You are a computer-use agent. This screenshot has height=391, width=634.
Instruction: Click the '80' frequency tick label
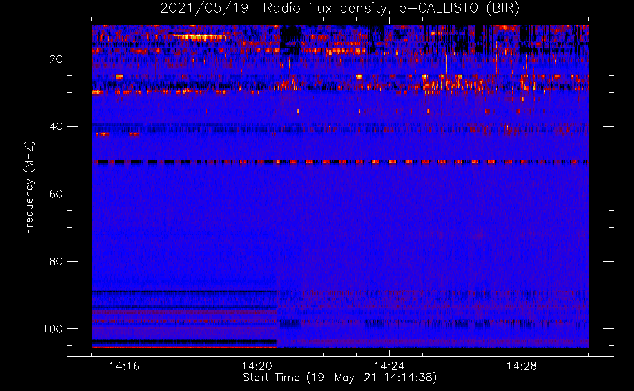click(x=56, y=261)
